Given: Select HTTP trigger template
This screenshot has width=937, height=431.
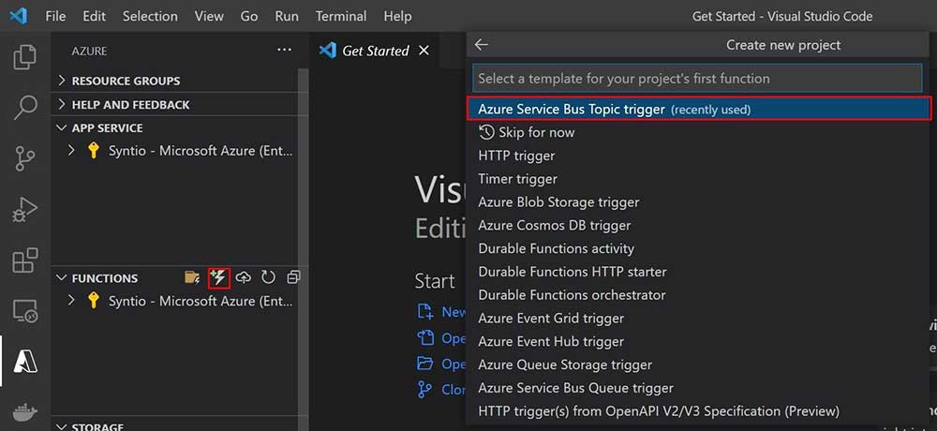Looking at the screenshot, I should coord(699,156).
